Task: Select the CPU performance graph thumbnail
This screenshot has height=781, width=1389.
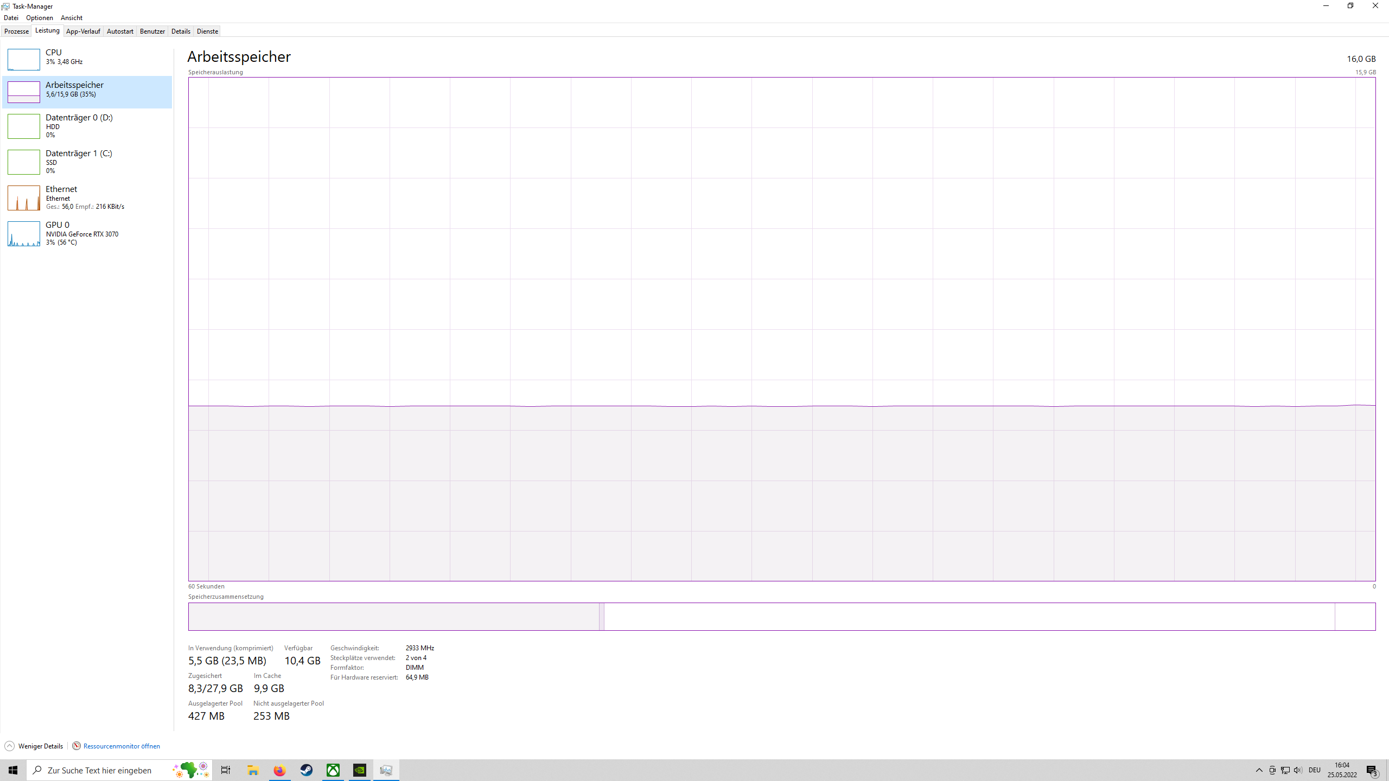Action: coord(24,60)
